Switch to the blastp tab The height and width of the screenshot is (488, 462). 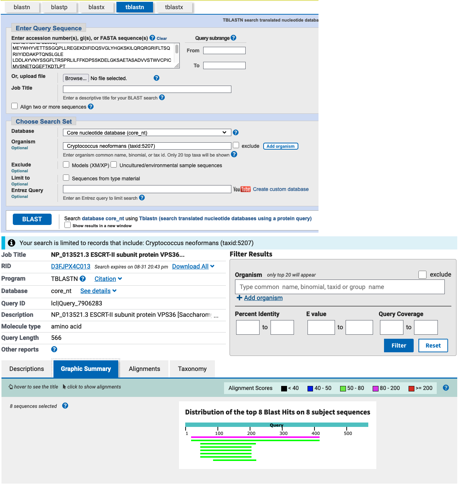coord(59,7)
